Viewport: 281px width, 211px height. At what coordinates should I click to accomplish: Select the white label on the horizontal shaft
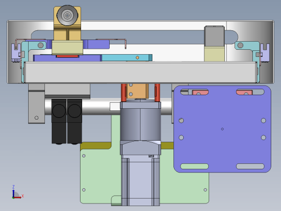click(115, 107)
